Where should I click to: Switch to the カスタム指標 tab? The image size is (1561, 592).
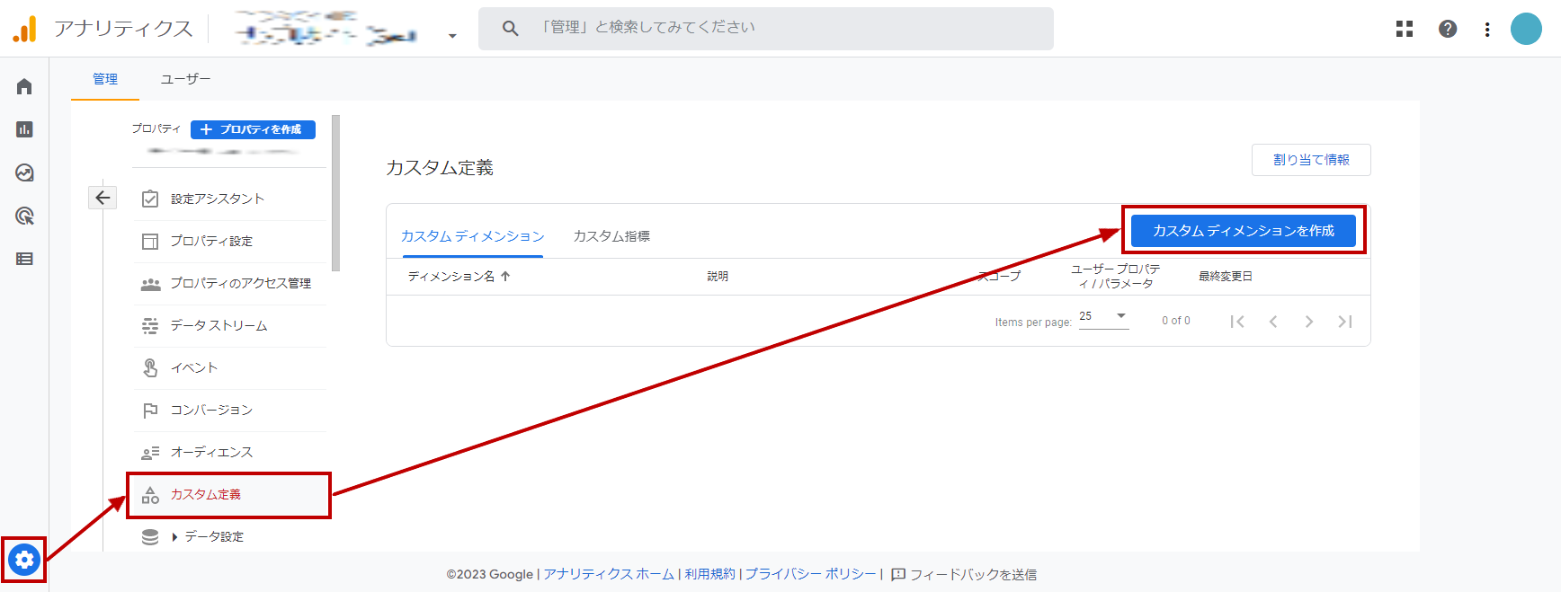click(x=611, y=236)
